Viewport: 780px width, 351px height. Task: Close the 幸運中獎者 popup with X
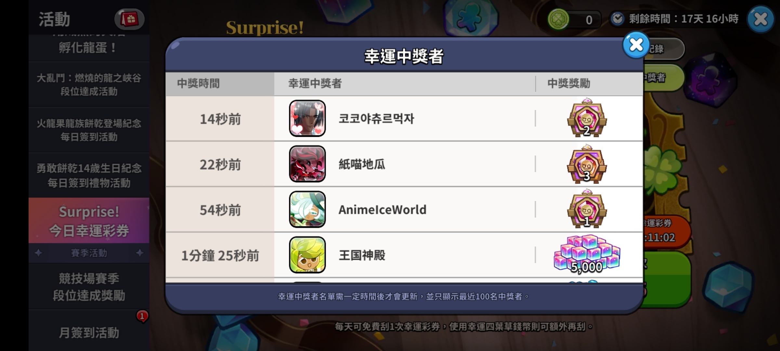click(636, 45)
